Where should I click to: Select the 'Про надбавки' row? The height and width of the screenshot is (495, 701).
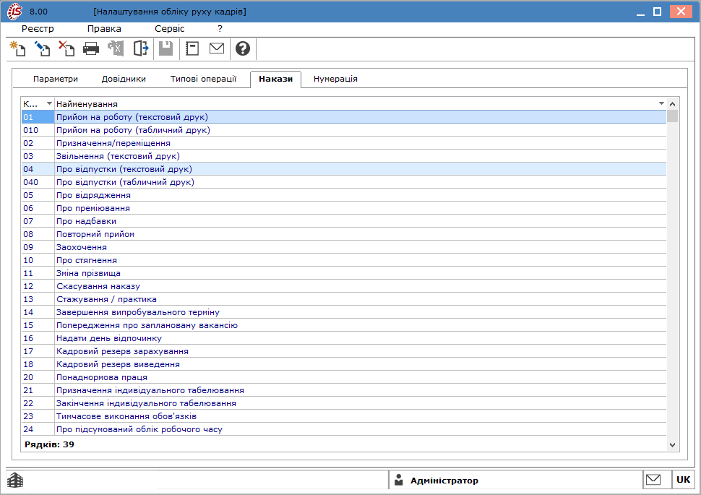tap(344, 221)
